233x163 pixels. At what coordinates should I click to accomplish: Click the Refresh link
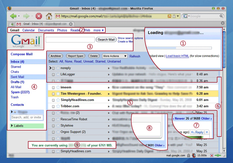135,56
